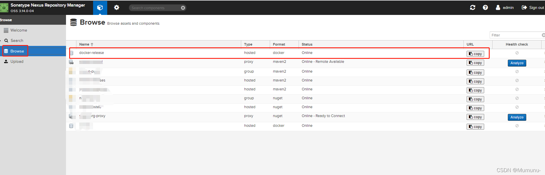Select Browse in the sidebar
Image resolution: width=545 pixels, height=175 pixels.
33,51
